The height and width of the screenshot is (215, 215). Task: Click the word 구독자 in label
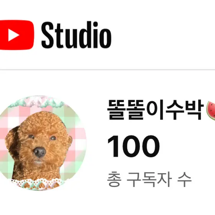(x=149, y=179)
